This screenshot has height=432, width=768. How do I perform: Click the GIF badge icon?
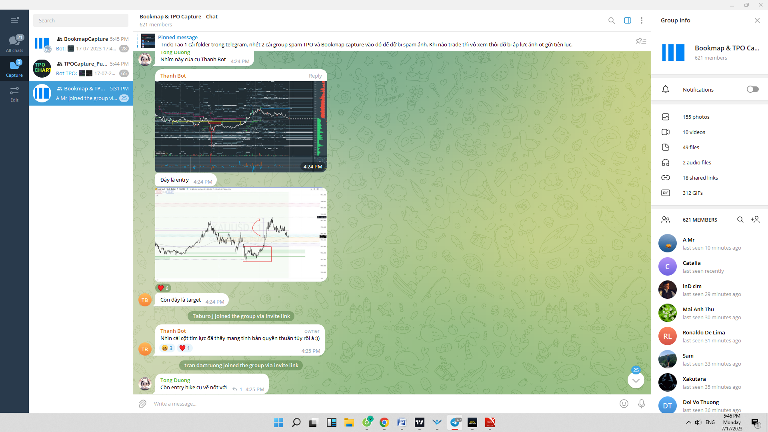click(x=666, y=193)
